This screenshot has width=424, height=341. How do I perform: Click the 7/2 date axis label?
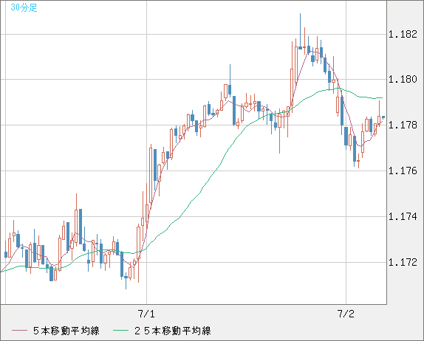[x=346, y=314]
